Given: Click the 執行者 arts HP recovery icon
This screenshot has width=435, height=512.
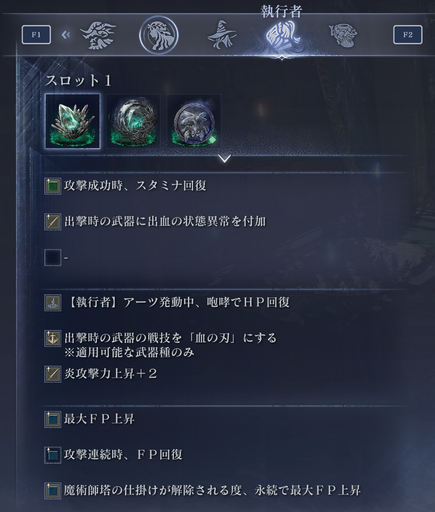Looking at the screenshot, I should click(x=53, y=303).
